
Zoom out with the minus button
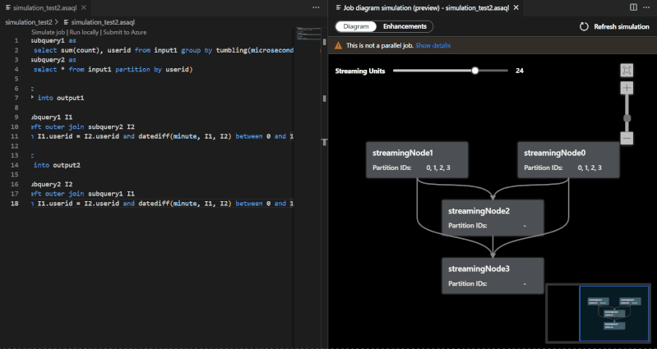tap(627, 138)
